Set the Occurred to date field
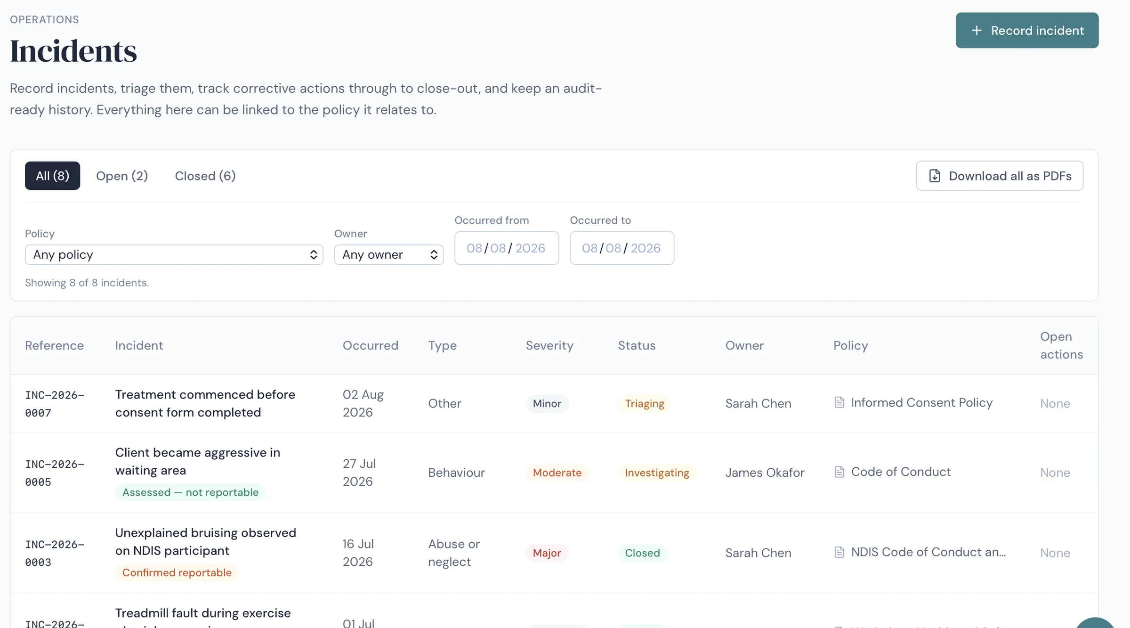The width and height of the screenshot is (1130, 628). tap(622, 248)
